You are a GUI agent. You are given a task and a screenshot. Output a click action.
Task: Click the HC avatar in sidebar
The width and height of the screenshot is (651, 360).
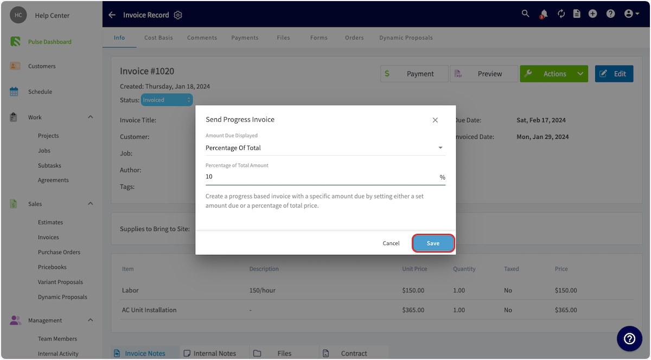(18, 15)
